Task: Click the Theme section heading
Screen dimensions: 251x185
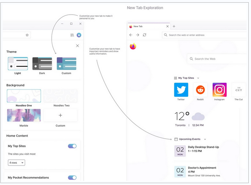Action: [x=12, y=52]
